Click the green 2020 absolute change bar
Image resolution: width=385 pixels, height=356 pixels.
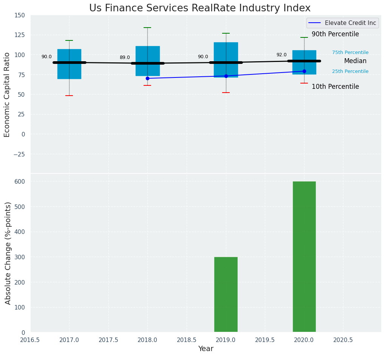(304, 257)
